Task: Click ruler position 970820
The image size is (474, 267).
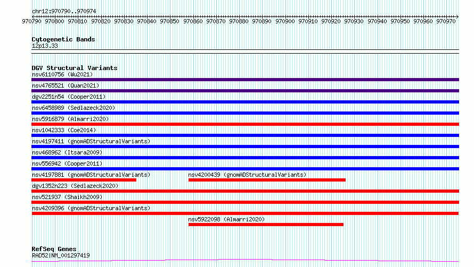Action: click(101, 21)
